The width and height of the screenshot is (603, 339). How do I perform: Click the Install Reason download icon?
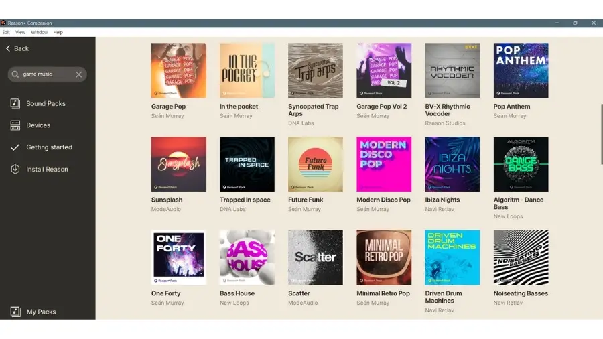(x=15, y=169)
